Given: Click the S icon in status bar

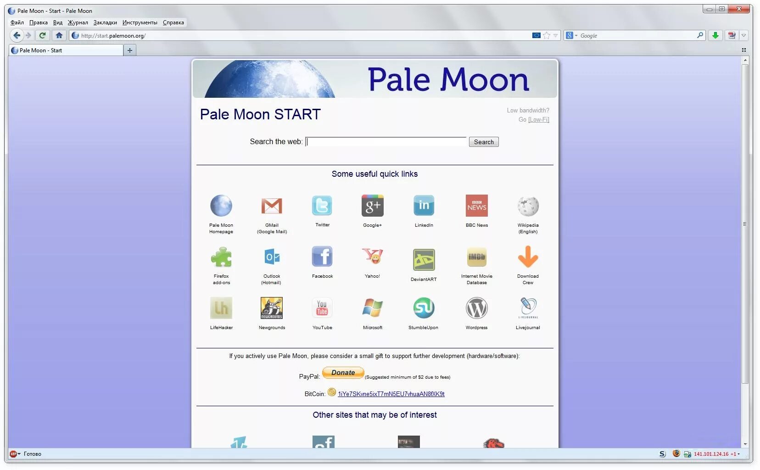Looking at the screenshot, I should (662, 454).
